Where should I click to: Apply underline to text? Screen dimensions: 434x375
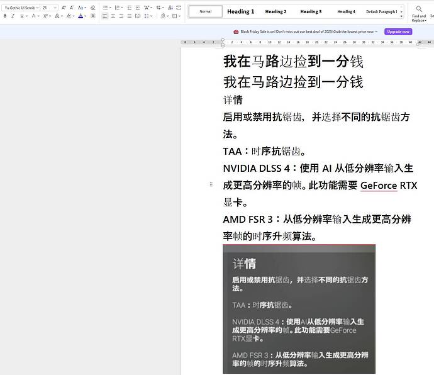[21, 16]
